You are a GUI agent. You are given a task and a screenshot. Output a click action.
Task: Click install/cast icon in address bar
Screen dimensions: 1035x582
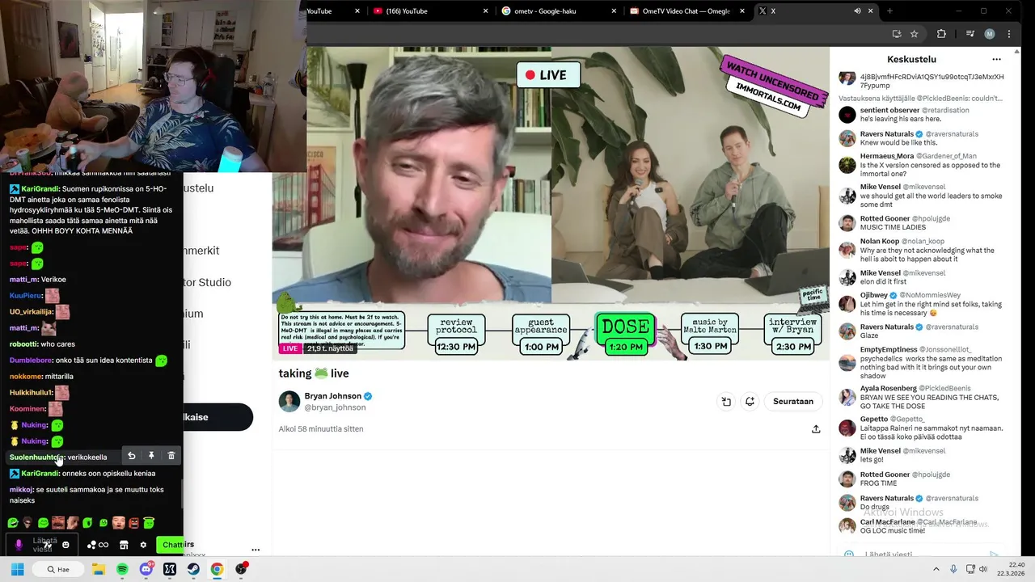click(x=896, y=34)
